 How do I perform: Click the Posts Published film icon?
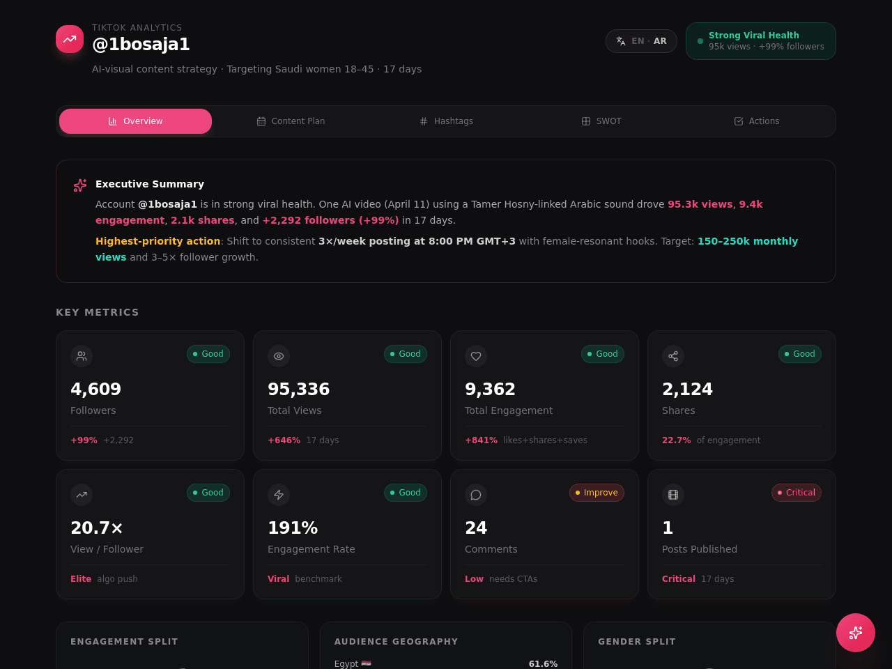(x=673, y=494)
